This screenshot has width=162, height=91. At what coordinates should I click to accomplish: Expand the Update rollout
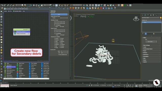pos(151,62)
